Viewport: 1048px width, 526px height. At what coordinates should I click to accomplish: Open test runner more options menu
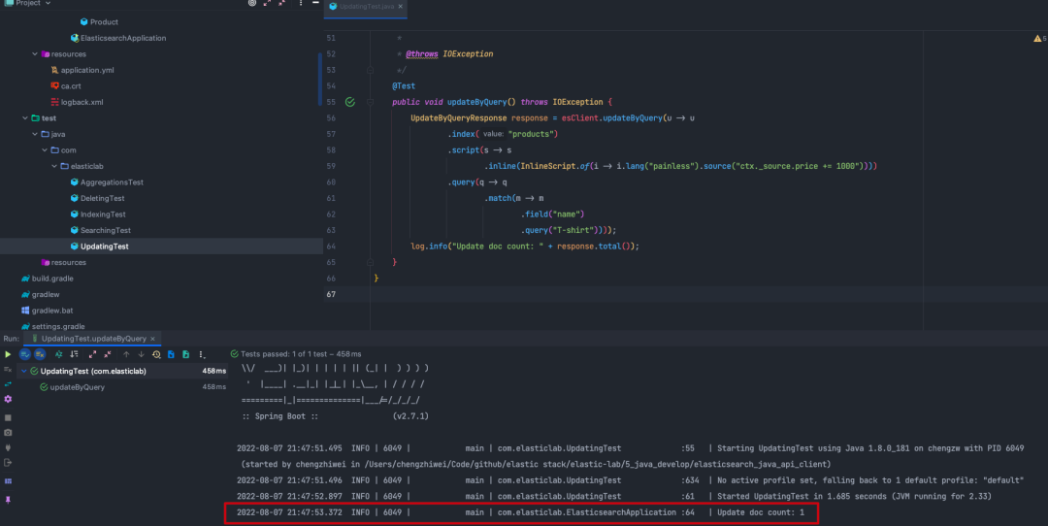[201, 354]
